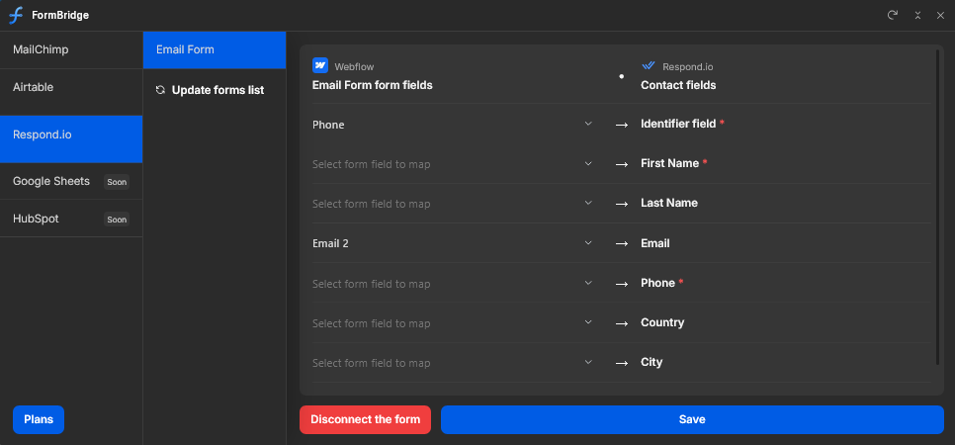Click the 'First Name' label
The width and height of the screenshot is (955, 445).
(669, 163)
